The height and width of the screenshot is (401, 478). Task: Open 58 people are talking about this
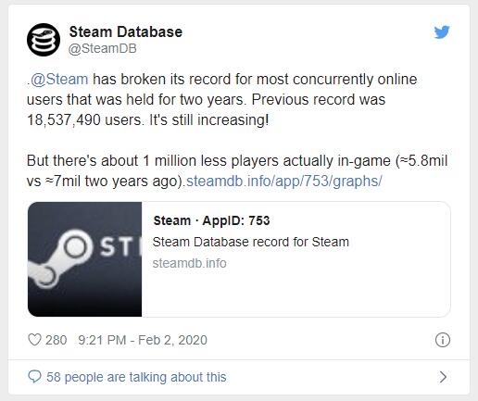point(136,377)
